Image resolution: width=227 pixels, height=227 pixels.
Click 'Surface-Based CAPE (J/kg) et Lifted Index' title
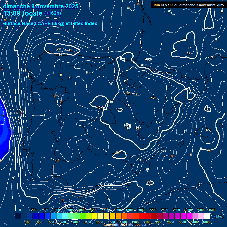click(x=50, y=23)
